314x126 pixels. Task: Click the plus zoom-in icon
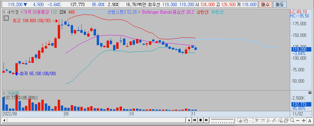point(304,121)
